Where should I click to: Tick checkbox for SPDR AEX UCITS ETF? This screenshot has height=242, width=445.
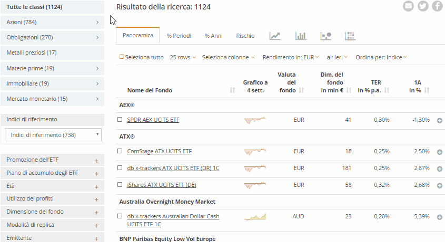tap(120, 120)
